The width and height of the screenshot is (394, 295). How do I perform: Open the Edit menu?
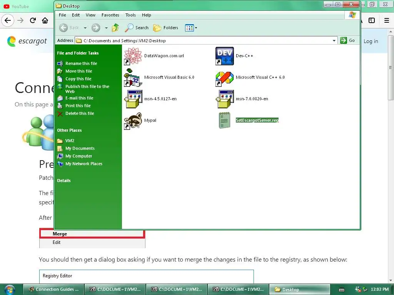[x=76, y=15]
